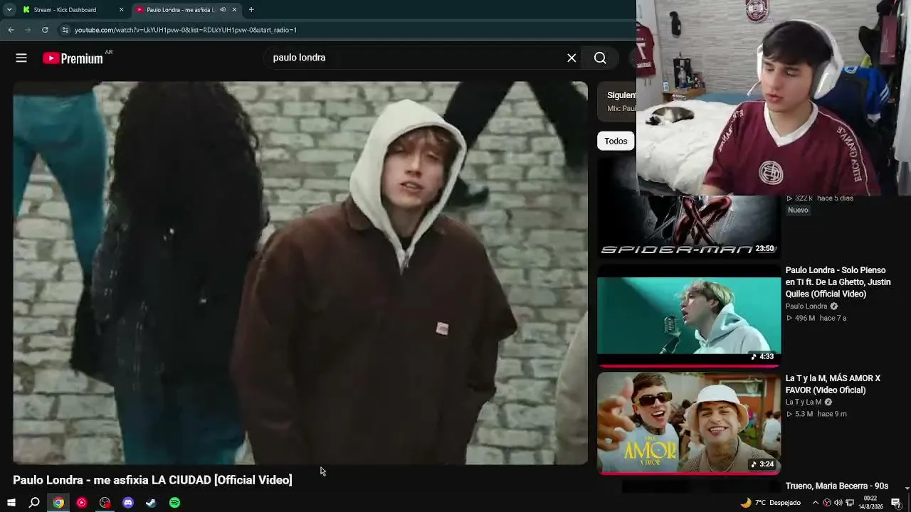Open 'Trueno, Maria Becerra - 90s' video title
The height and width of the screenshot is (512, 911).
pos(837,486)
